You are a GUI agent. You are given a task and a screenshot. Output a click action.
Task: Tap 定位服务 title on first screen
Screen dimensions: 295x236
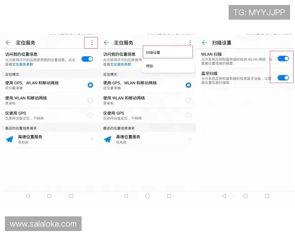point(26,43)
